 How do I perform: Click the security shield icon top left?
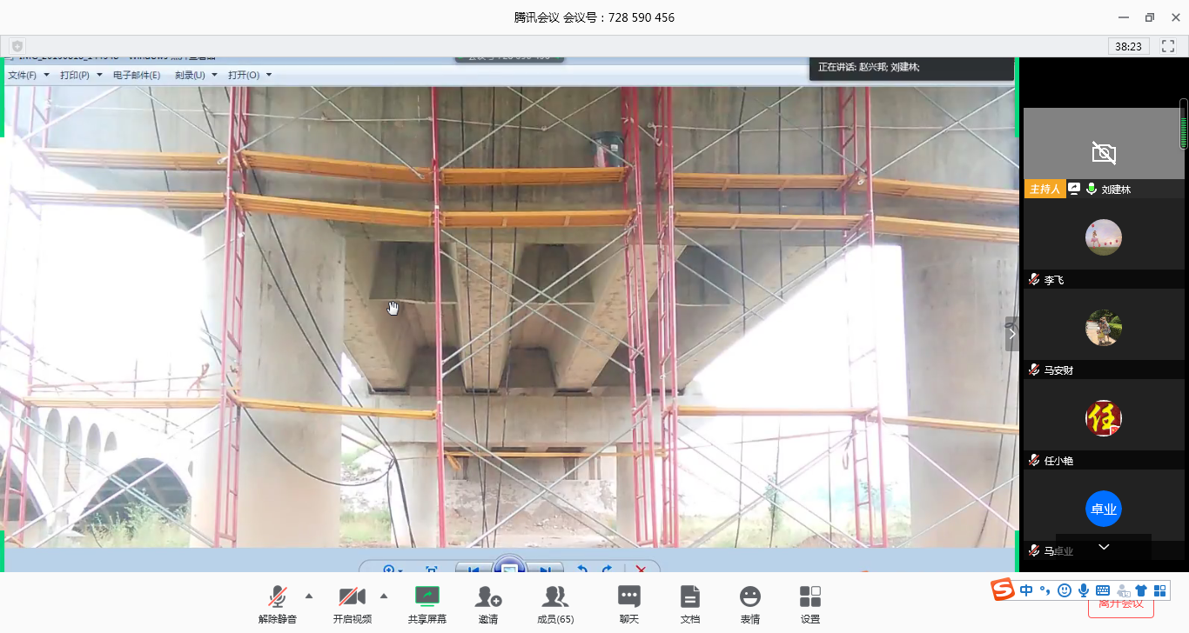click(x=17, y=46)
